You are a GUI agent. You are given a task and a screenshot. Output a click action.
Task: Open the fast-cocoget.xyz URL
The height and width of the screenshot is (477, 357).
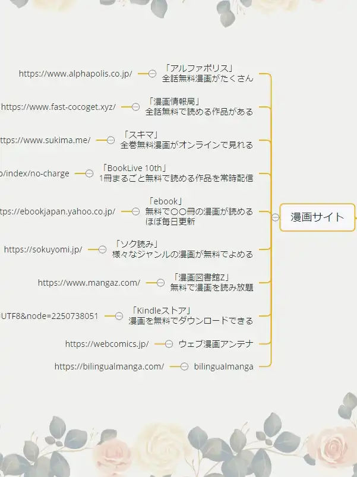[x=58, y=107]
